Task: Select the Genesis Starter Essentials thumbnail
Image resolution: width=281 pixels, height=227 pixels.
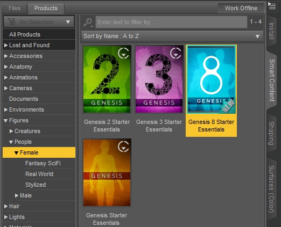Action: 107,173
